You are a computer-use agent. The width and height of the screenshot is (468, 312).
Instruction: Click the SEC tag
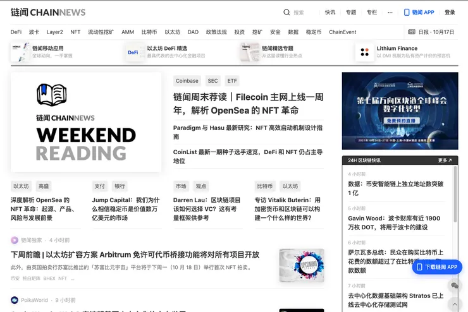(x=212, y=81)
